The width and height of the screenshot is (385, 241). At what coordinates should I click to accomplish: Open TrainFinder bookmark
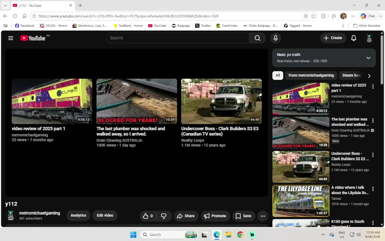click(x=227, y=25)
